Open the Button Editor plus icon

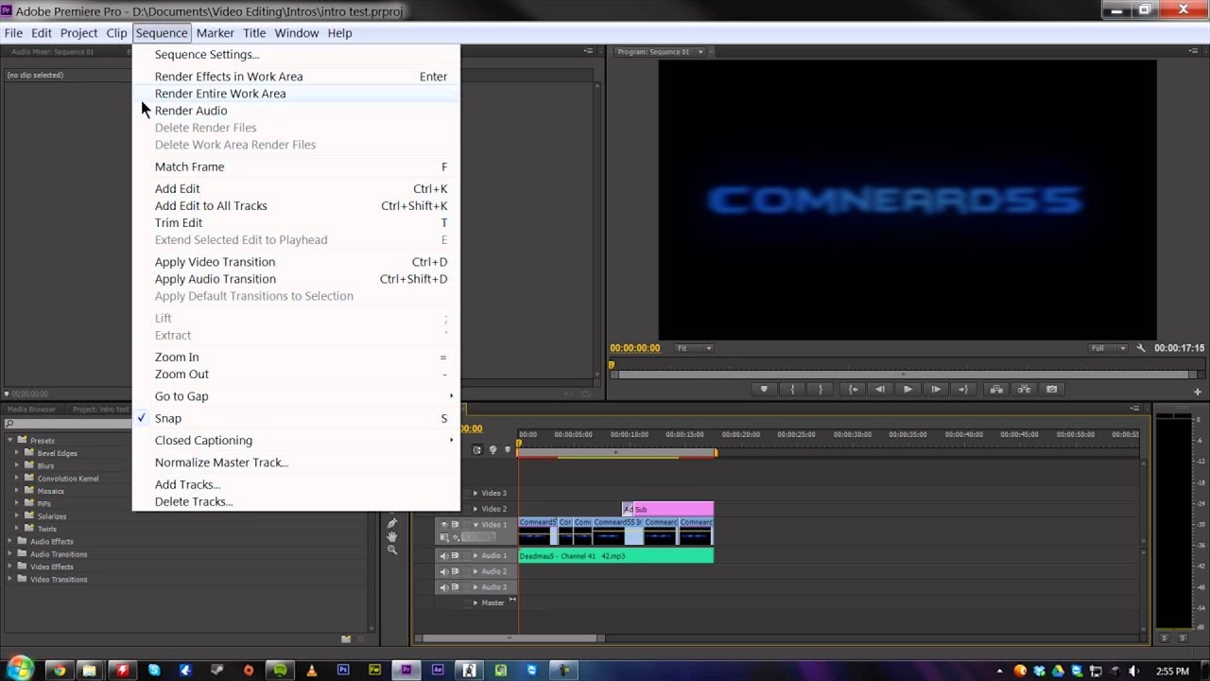(1198, 392)
